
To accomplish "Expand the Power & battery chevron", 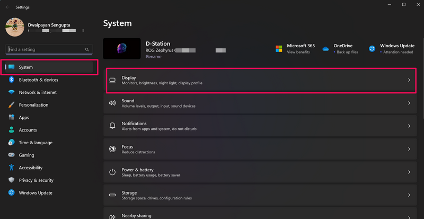I will [x=409, y=172].
